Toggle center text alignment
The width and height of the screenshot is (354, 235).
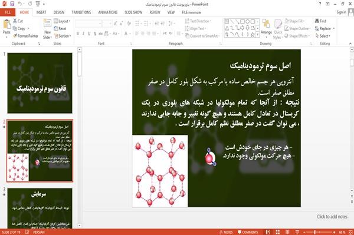click(x=143, y=34)
